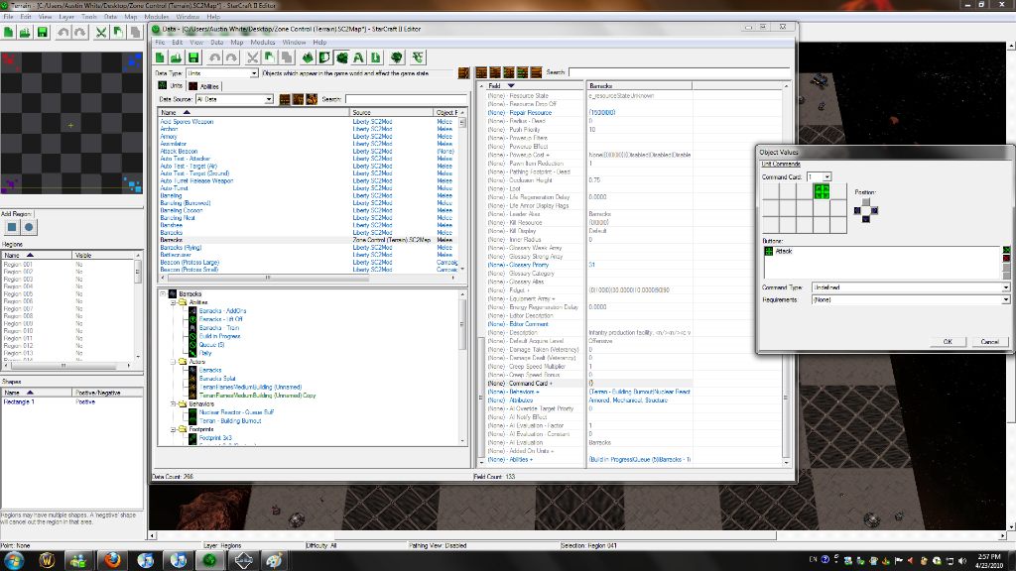Collapse the Actors folder in tree

click(173, 362)
